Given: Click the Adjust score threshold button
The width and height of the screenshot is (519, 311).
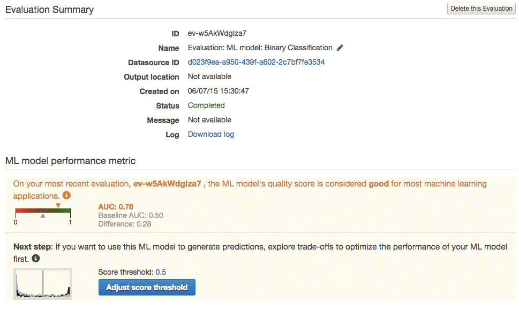Looking at the screenshot, I should 147,287.
